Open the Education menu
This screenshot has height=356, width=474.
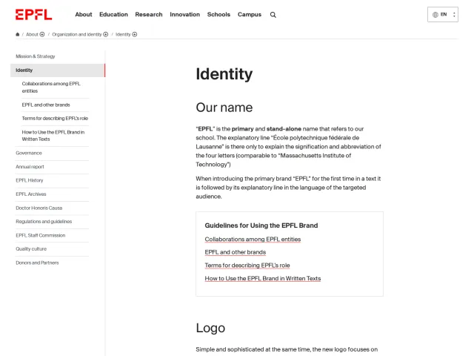[x=113, y=15]
